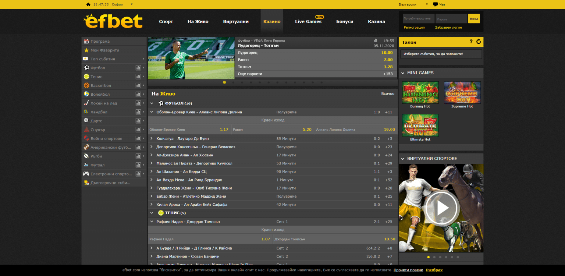Play the virtual sports video
This screenshot has height=276, width=565.
click(x=441, y=208)
